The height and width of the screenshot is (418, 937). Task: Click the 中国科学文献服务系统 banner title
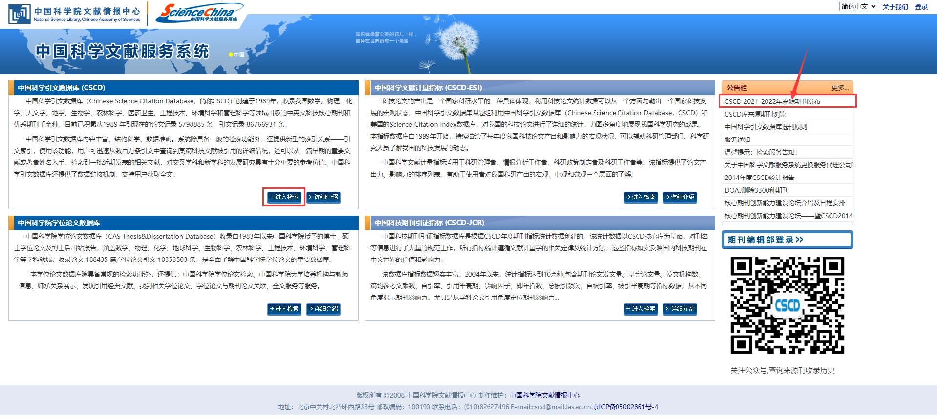(122, 51)
